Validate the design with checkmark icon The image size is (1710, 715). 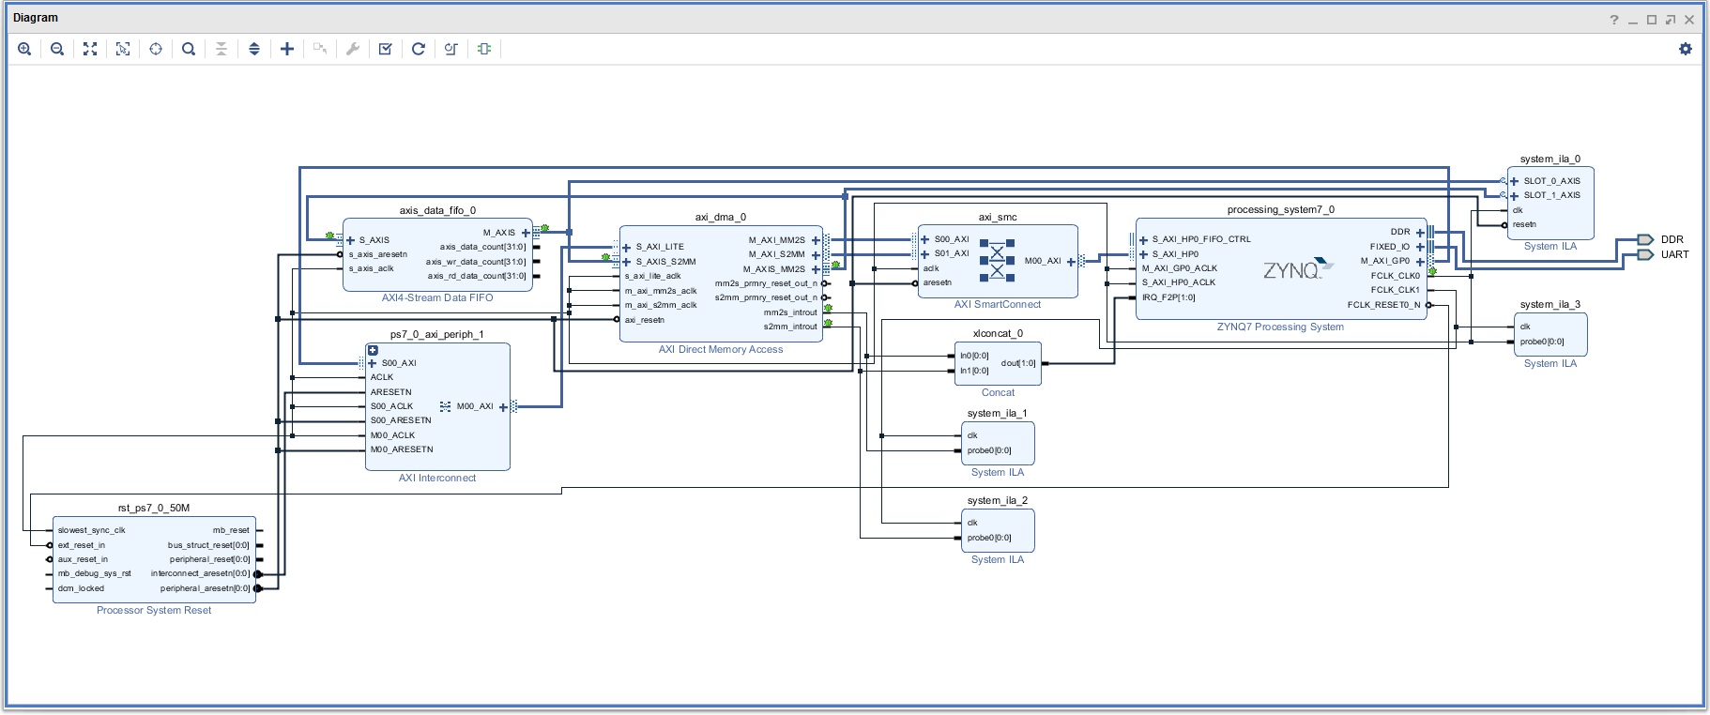(x=386, y=49)
